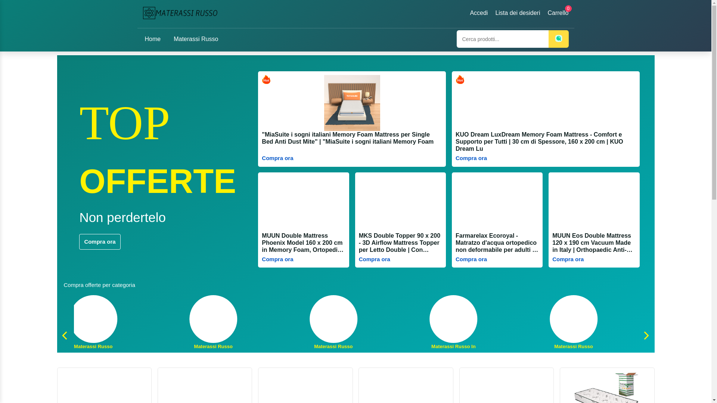This screenshot has height=403, width=717.
Task: Open MiaSuite i sogni italiani product title
Action: [x=348, y=138]
